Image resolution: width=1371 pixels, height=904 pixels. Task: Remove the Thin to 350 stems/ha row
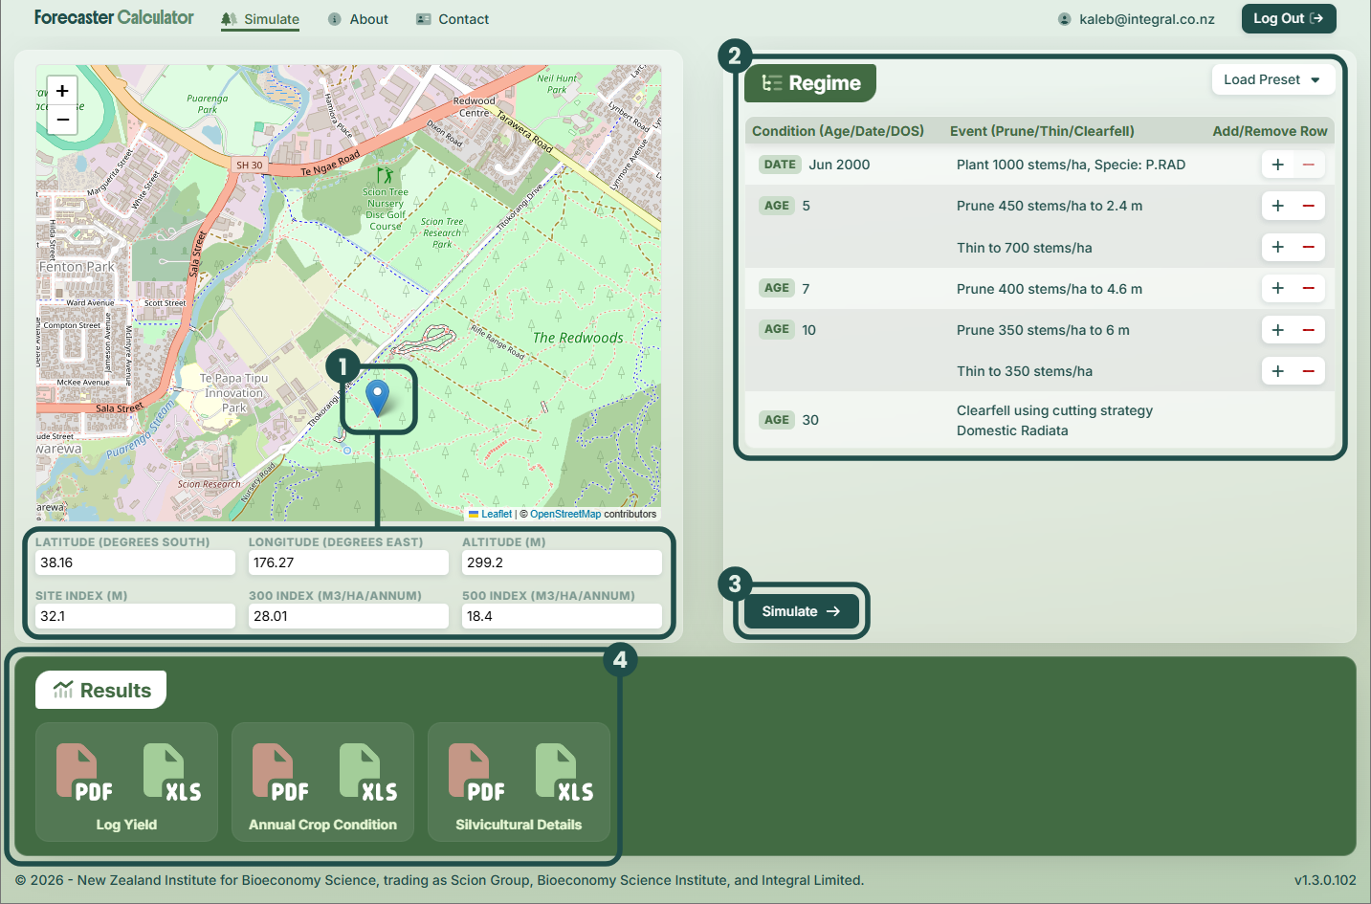[x=1309, y=371]
